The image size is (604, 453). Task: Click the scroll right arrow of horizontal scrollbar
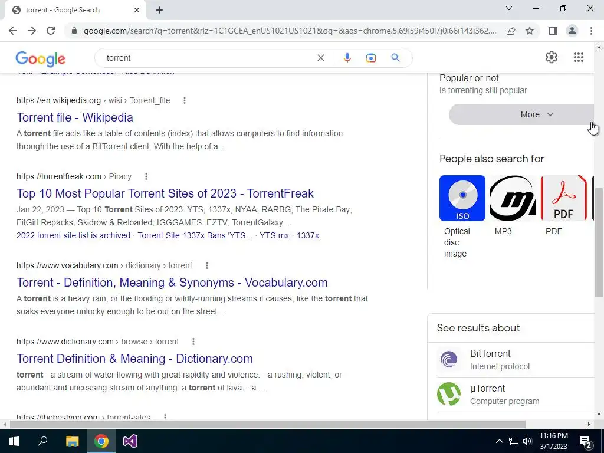click(589, 424)
